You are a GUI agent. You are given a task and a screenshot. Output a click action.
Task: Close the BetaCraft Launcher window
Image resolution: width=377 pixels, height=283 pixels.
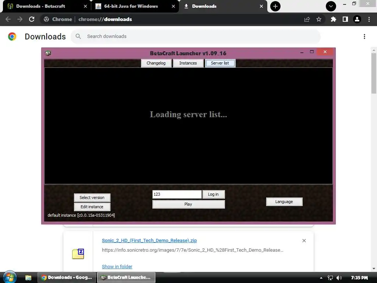click(x=325, y=52)
